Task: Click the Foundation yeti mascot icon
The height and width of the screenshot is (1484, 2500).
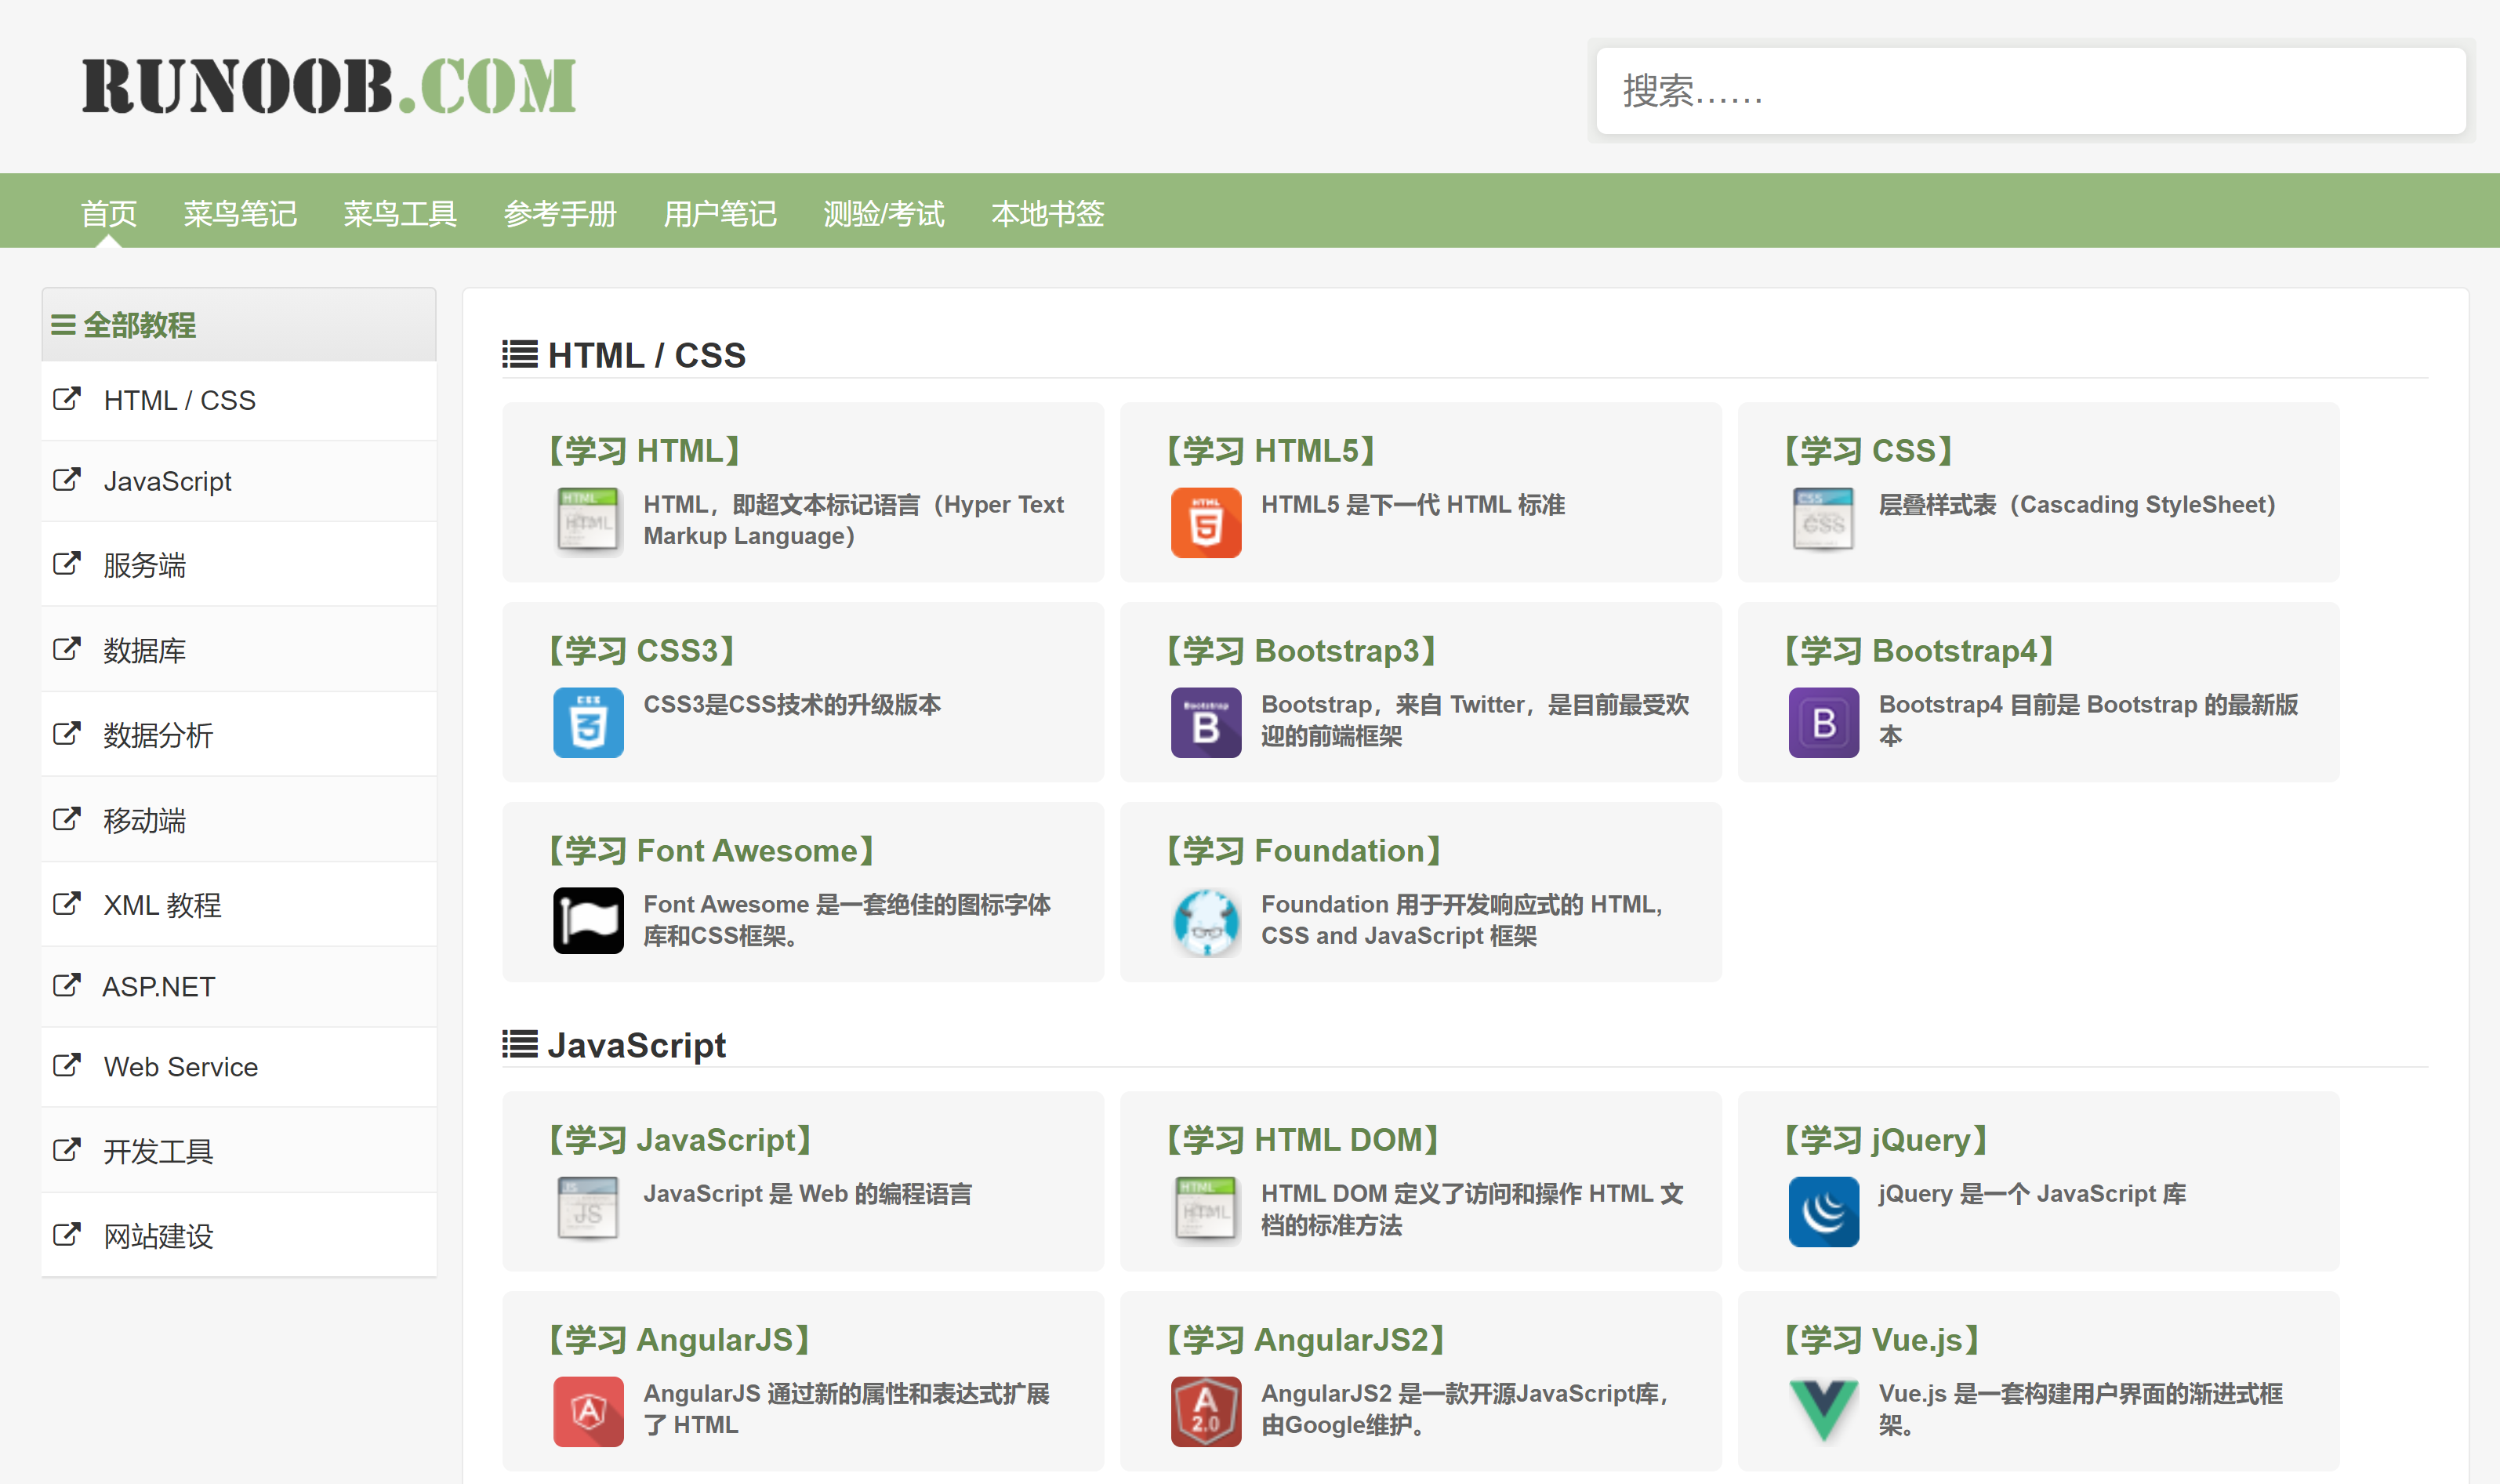Action: [x=1206, y=922]
